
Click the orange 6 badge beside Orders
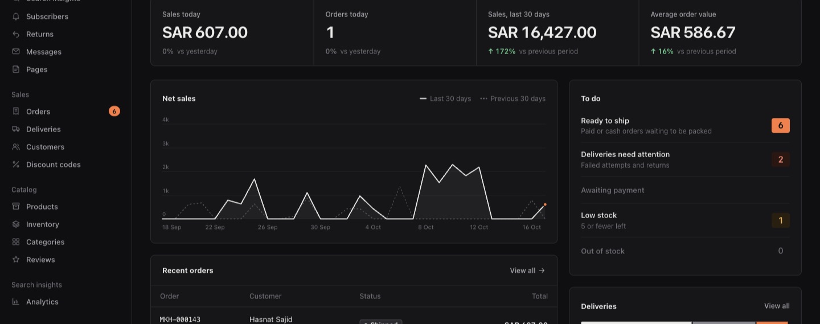[114, 112]
